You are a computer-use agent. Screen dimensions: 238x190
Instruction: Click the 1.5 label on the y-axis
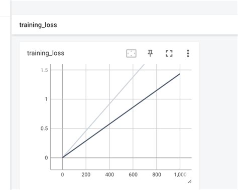pos(44,70)
